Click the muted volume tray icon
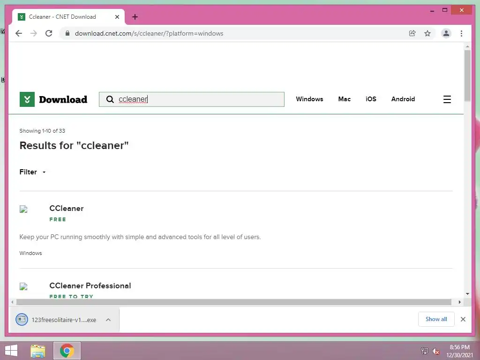The height and width of the screenshot is (360, 480). point(435,351)
